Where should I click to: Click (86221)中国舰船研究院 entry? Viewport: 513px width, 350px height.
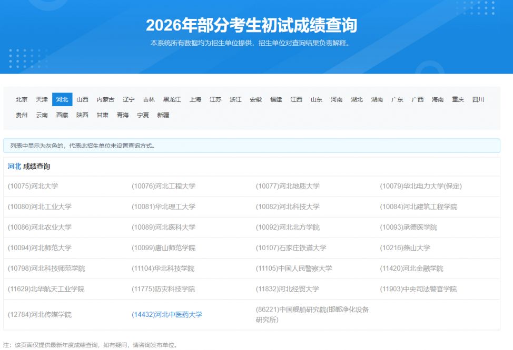click(x=312, y=315)
